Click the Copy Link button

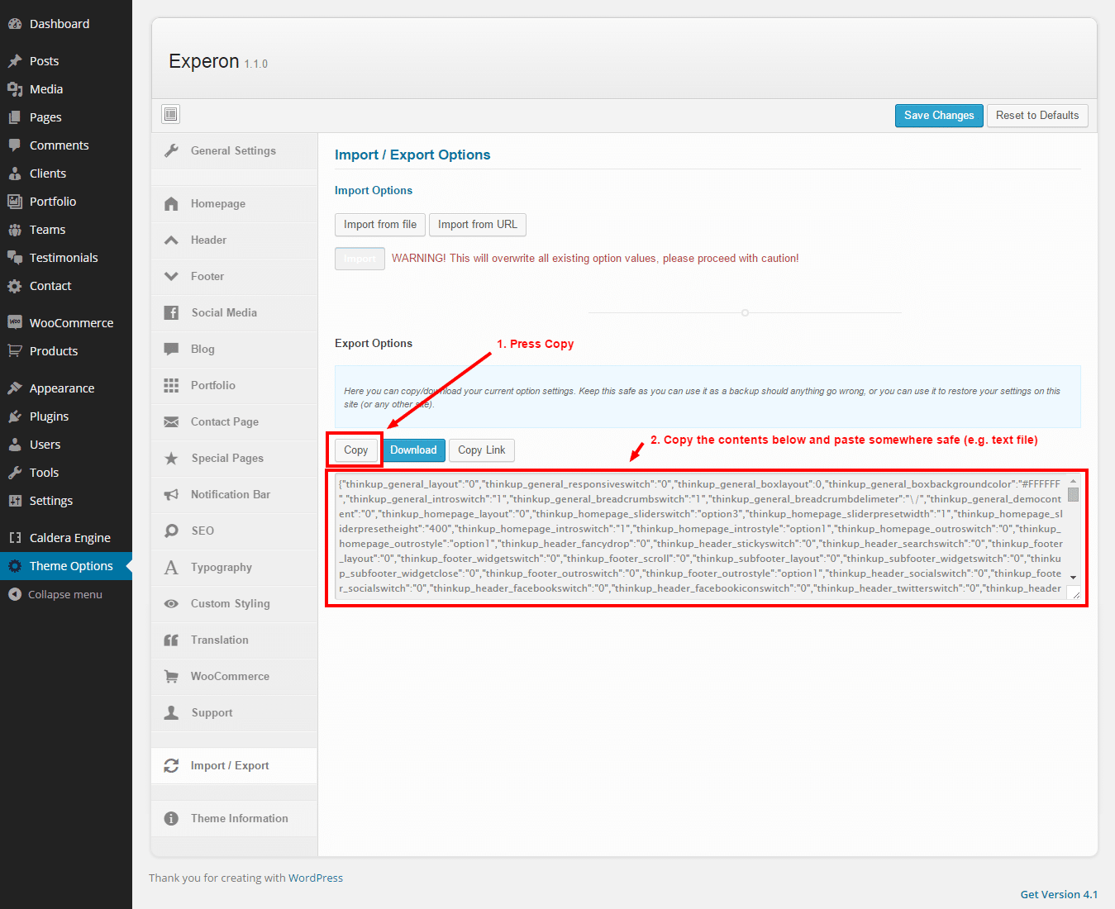point(482,450)
